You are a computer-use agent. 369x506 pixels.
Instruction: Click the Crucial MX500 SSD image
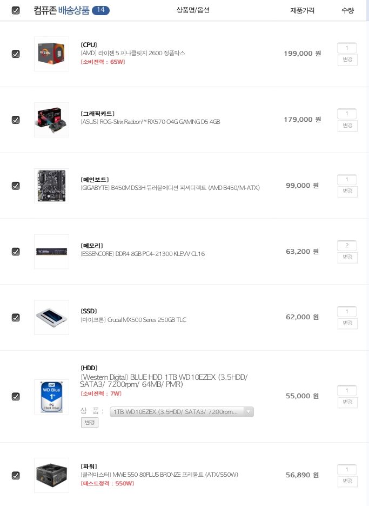[x=51, y=318]
